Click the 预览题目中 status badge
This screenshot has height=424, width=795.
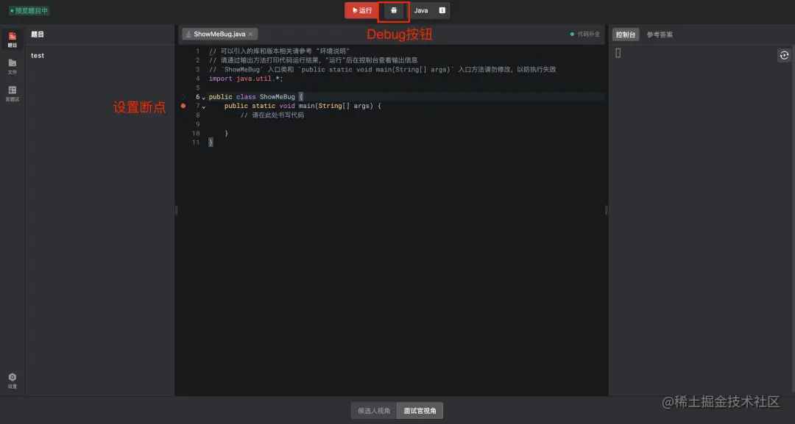click(29, 10)
